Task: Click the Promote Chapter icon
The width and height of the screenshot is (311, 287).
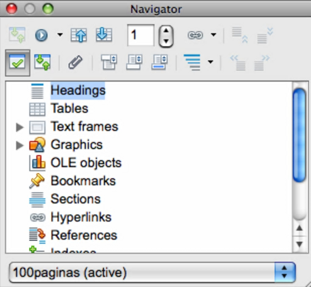Action: coord(240,35)
